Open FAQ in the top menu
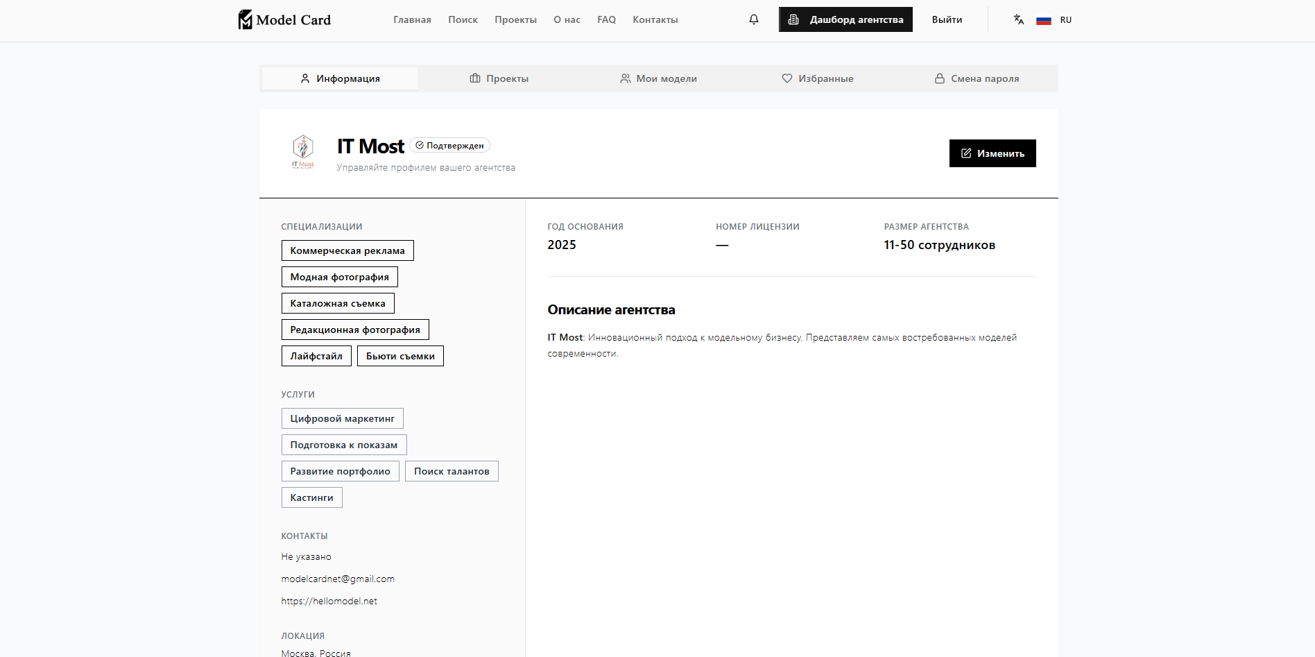 (x=606, y=19)
